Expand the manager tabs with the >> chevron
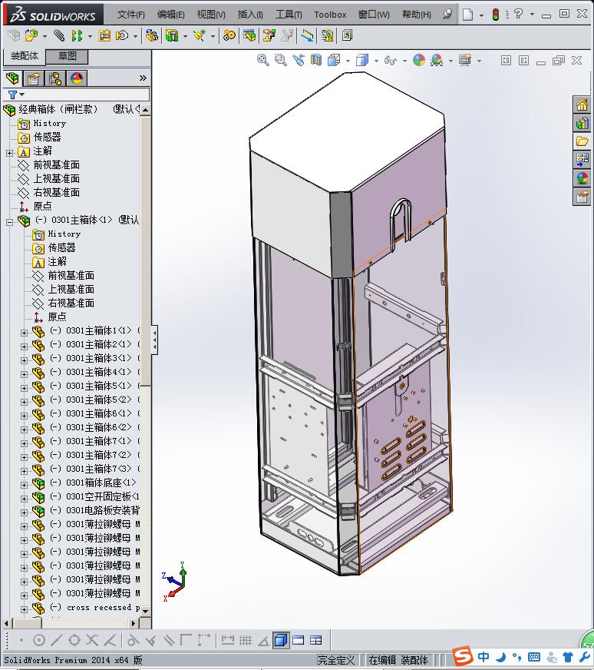This screenshot has width=594, height=670. coord(143,78)
